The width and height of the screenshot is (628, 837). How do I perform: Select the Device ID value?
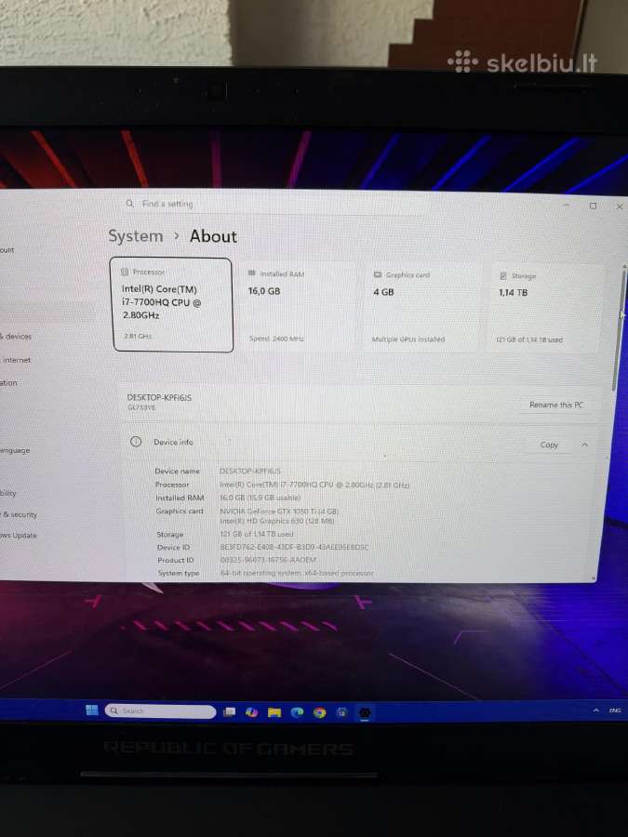tap(294, 547)
